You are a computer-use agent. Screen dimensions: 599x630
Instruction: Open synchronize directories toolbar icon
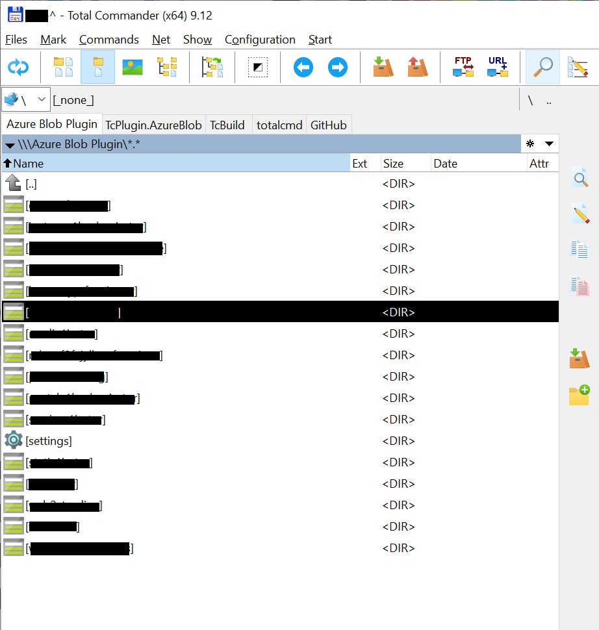click(x=212, y=67)
